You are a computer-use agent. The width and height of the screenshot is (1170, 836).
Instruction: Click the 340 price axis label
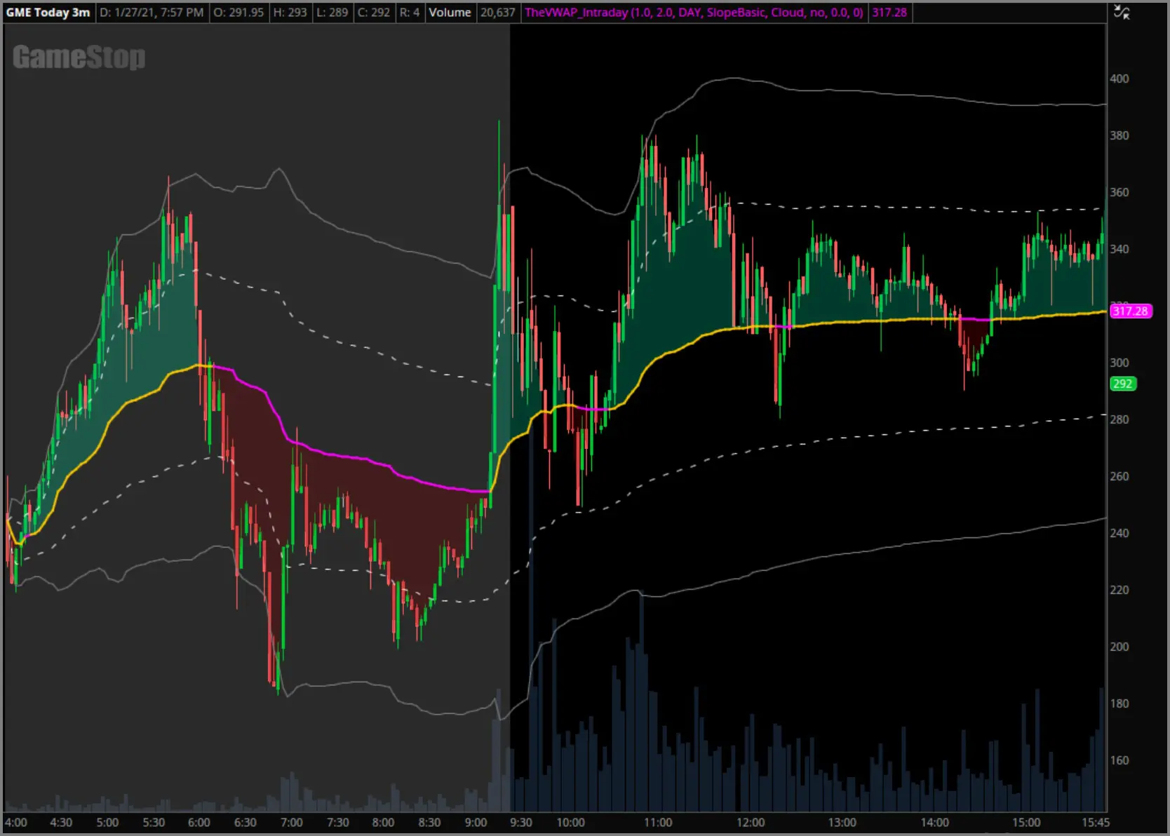click(x=1119, y=249)
